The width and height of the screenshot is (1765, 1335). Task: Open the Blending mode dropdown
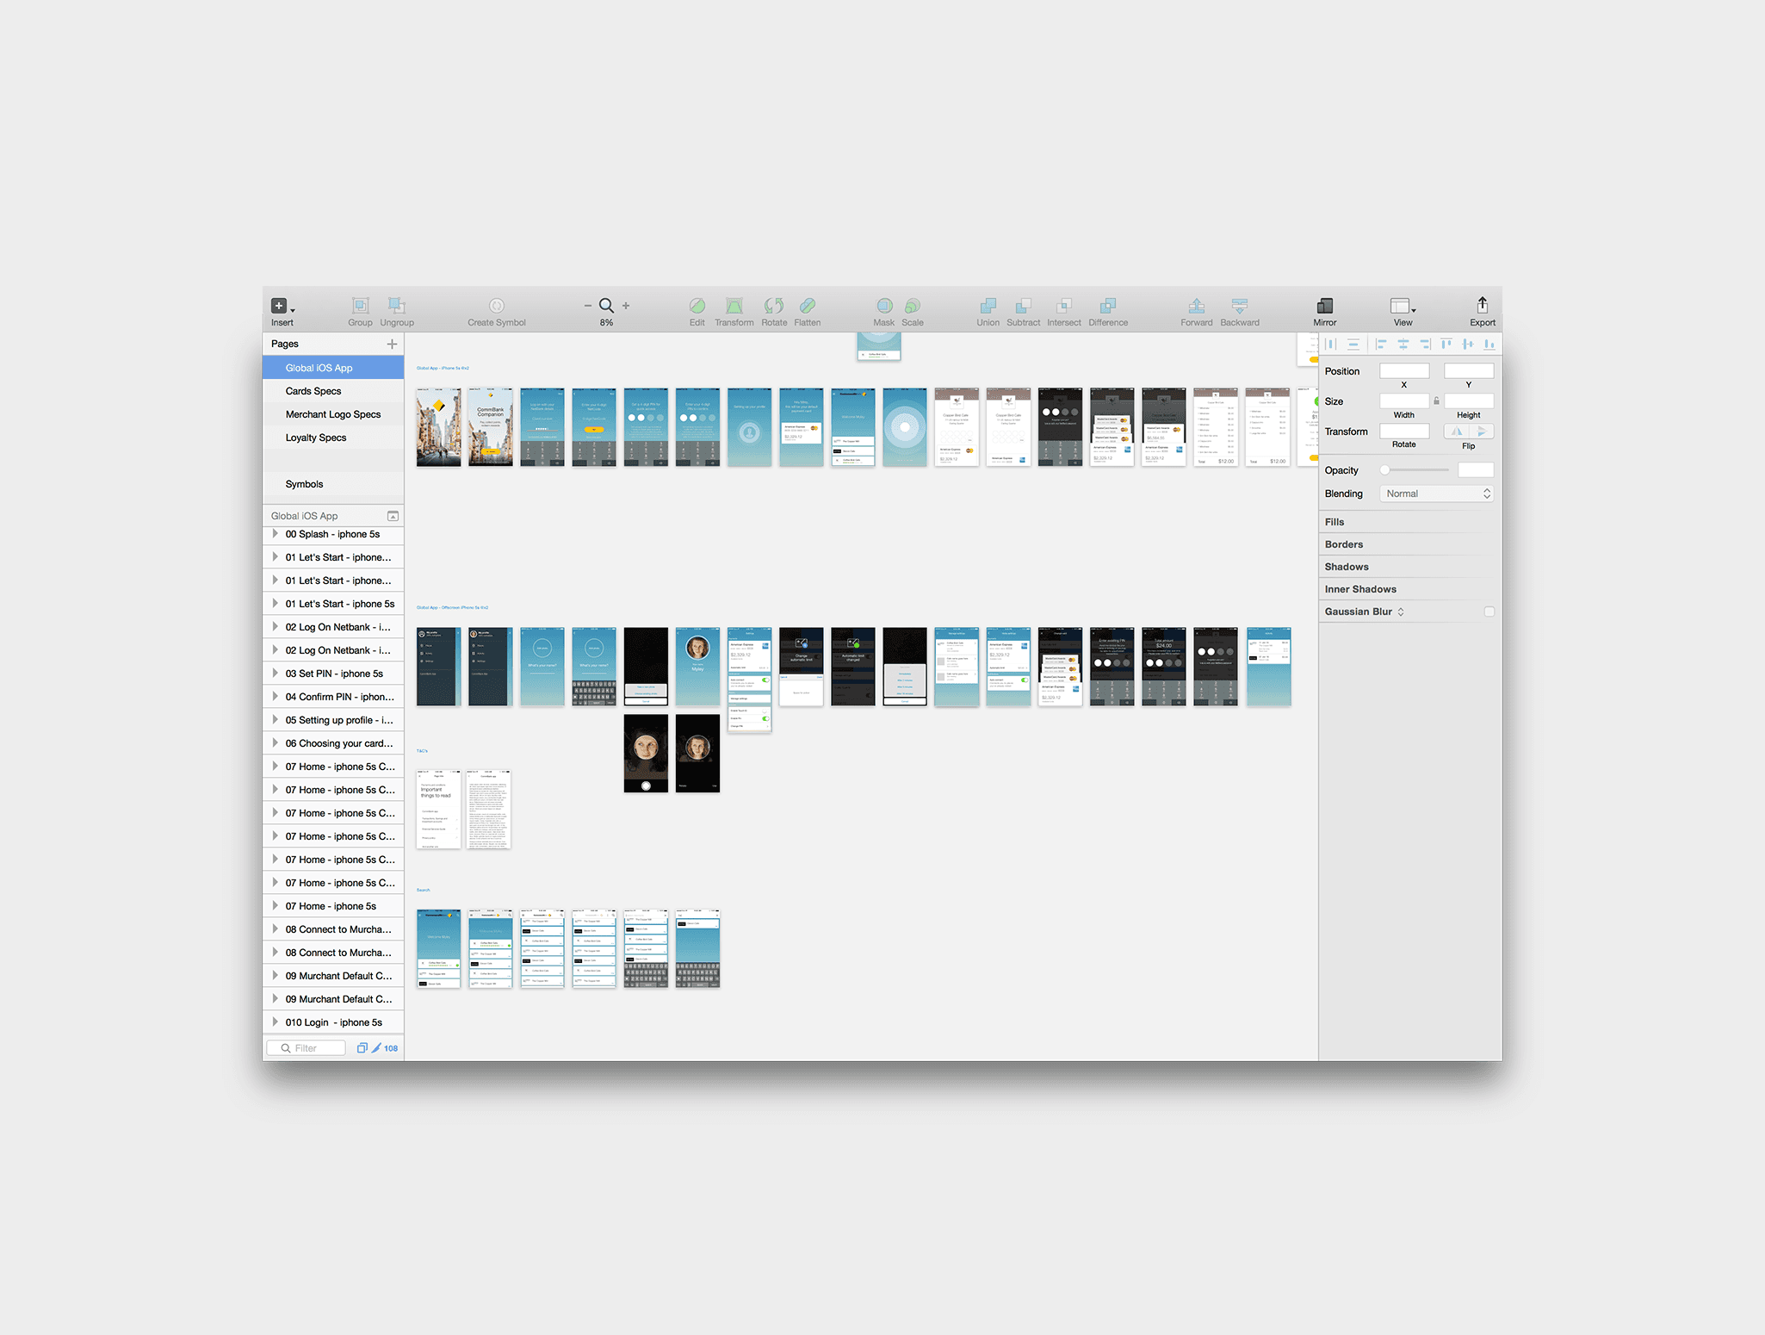tap(1436, 494)
